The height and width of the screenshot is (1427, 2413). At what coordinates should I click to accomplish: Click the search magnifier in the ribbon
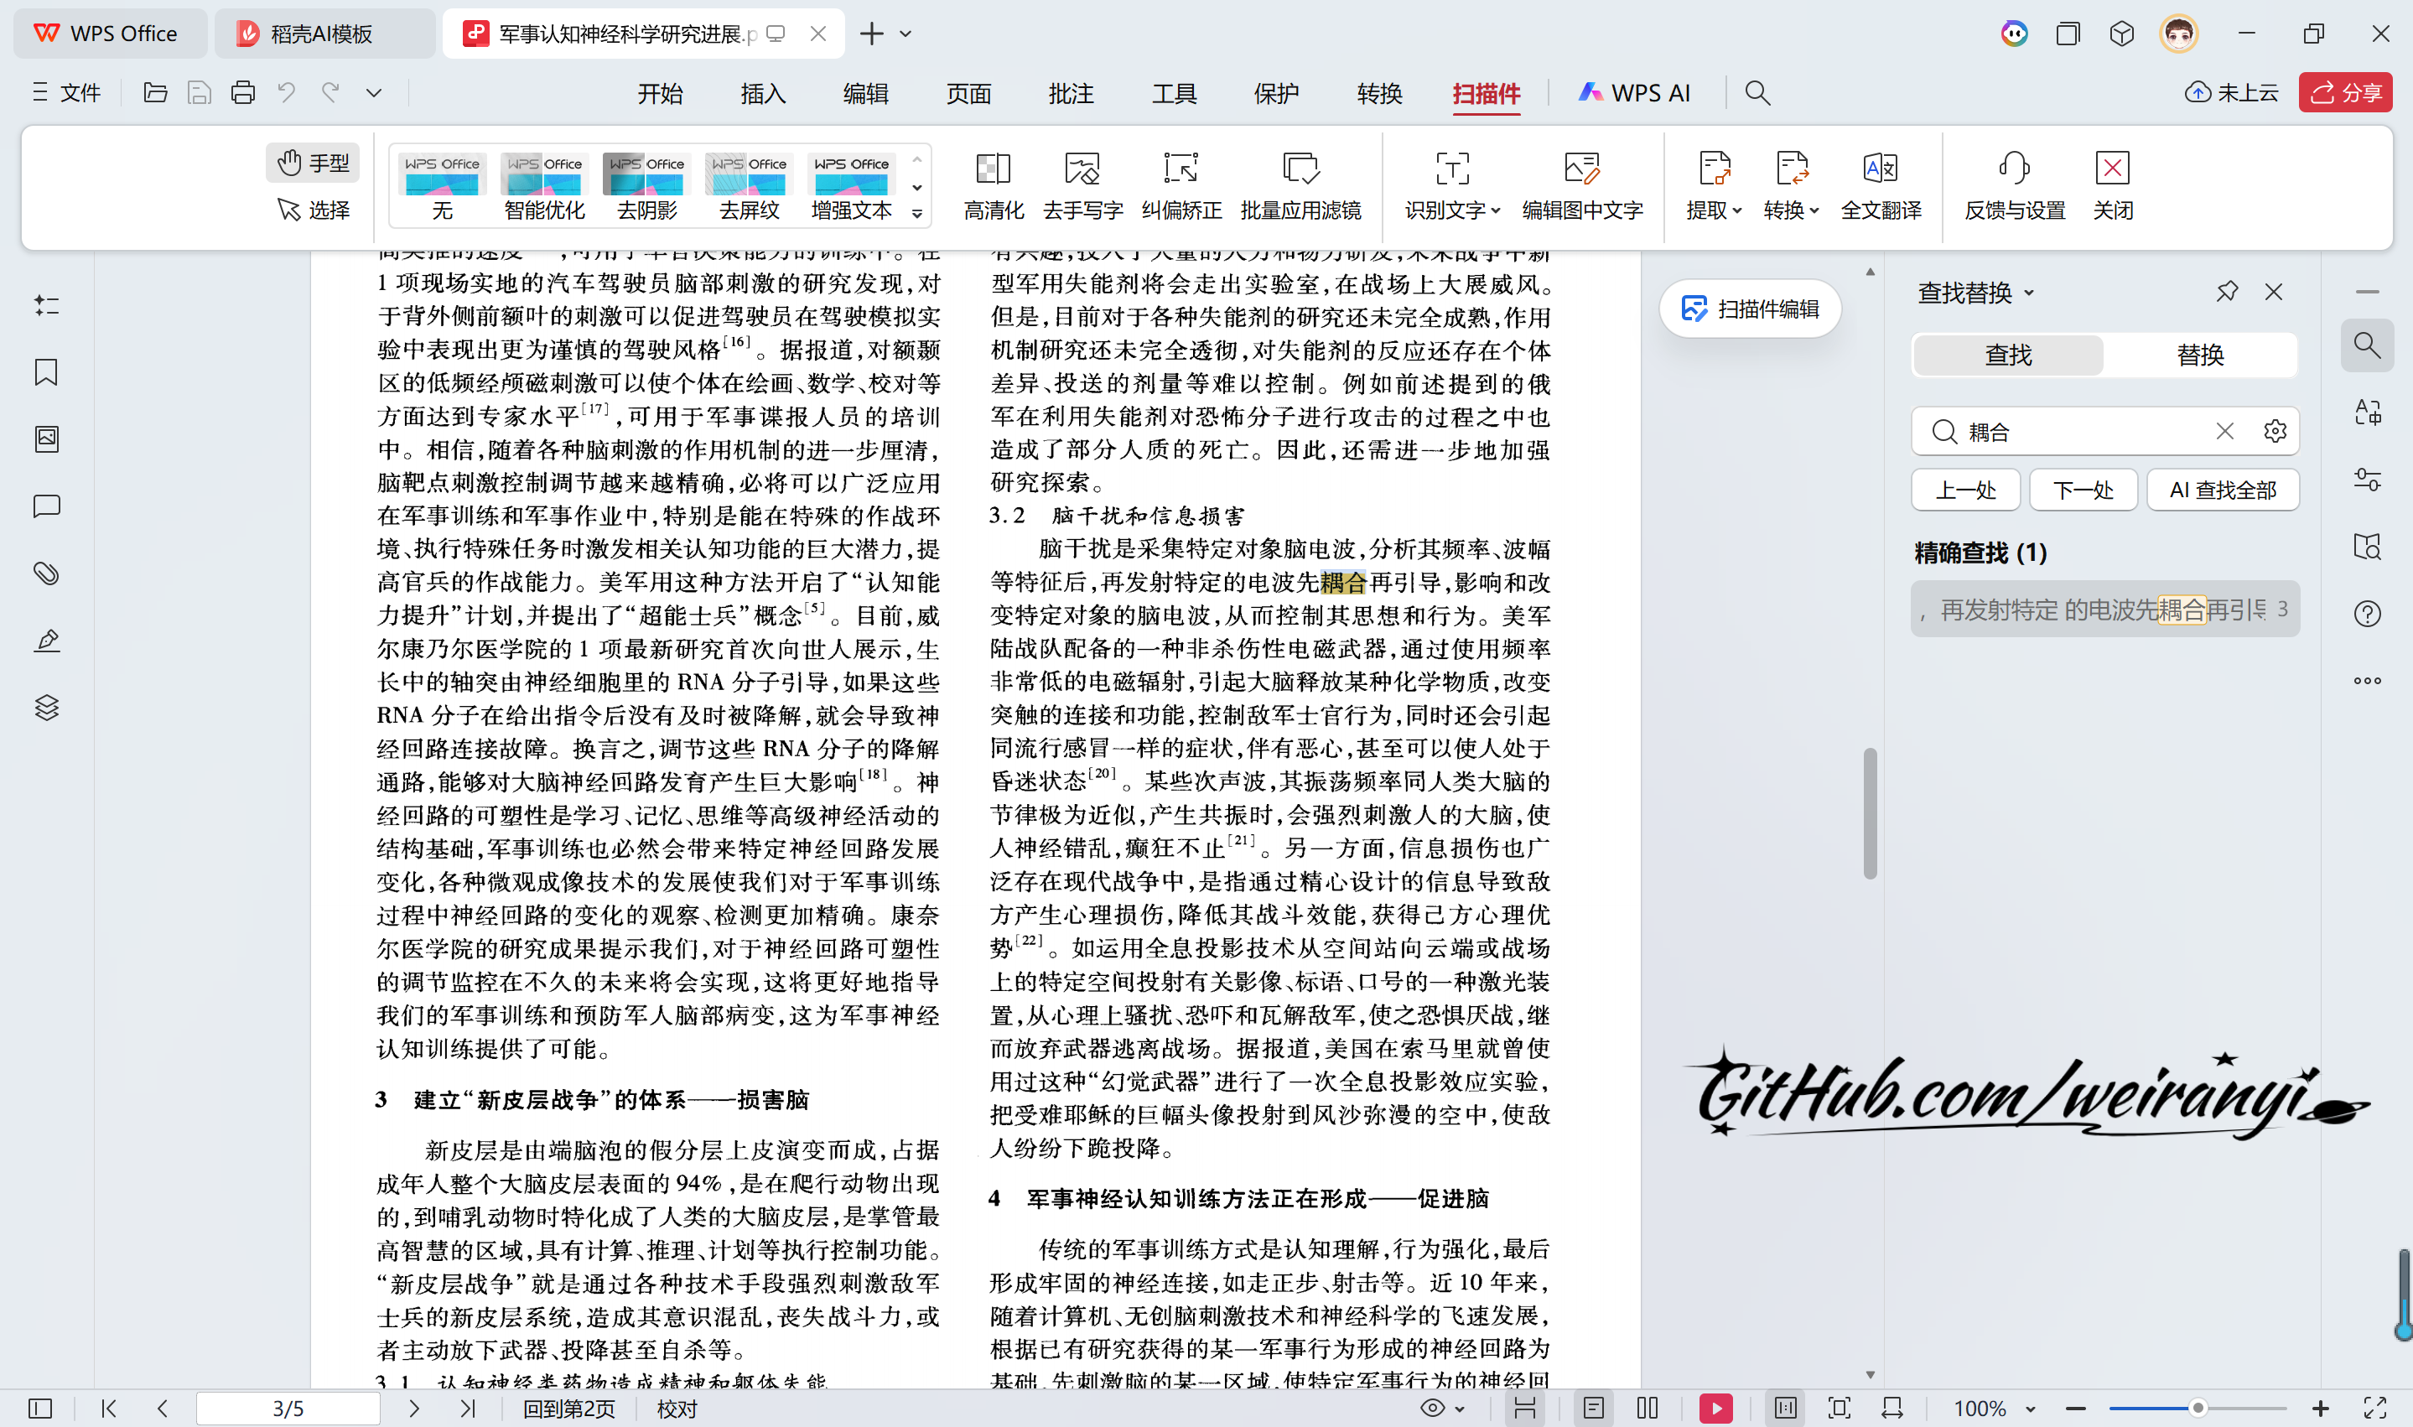tap(1757, 93)
